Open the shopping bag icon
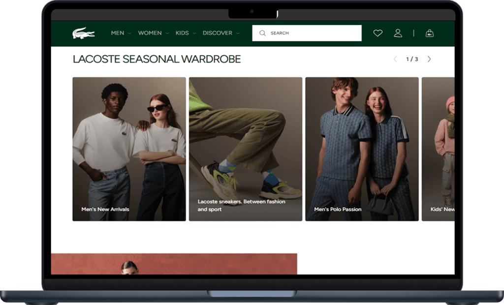The image size is (504, 305). [429, 33]
